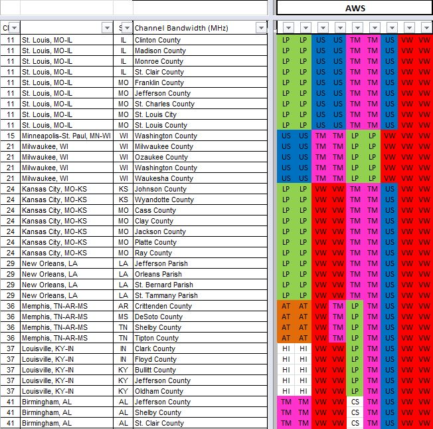Select the St. Louis City cell
This screenshot has width=433, height=429.
(x=200, y=114)
